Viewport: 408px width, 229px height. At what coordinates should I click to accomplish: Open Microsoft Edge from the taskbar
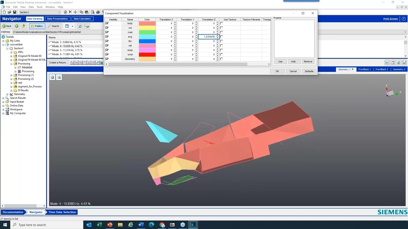click(x=151, y=225)
